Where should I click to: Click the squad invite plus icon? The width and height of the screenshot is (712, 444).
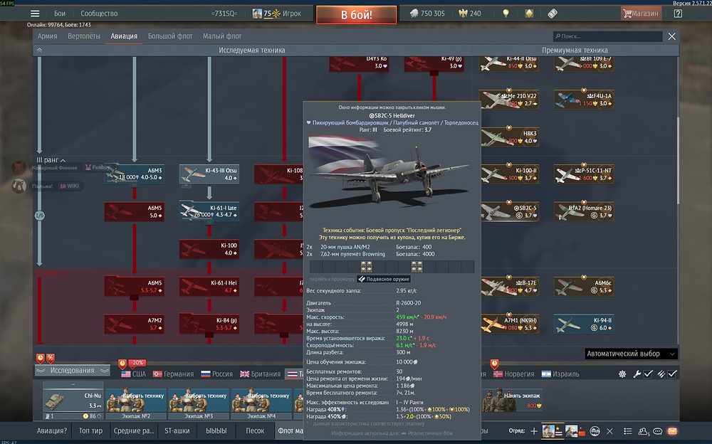click(x=534, y=430)
